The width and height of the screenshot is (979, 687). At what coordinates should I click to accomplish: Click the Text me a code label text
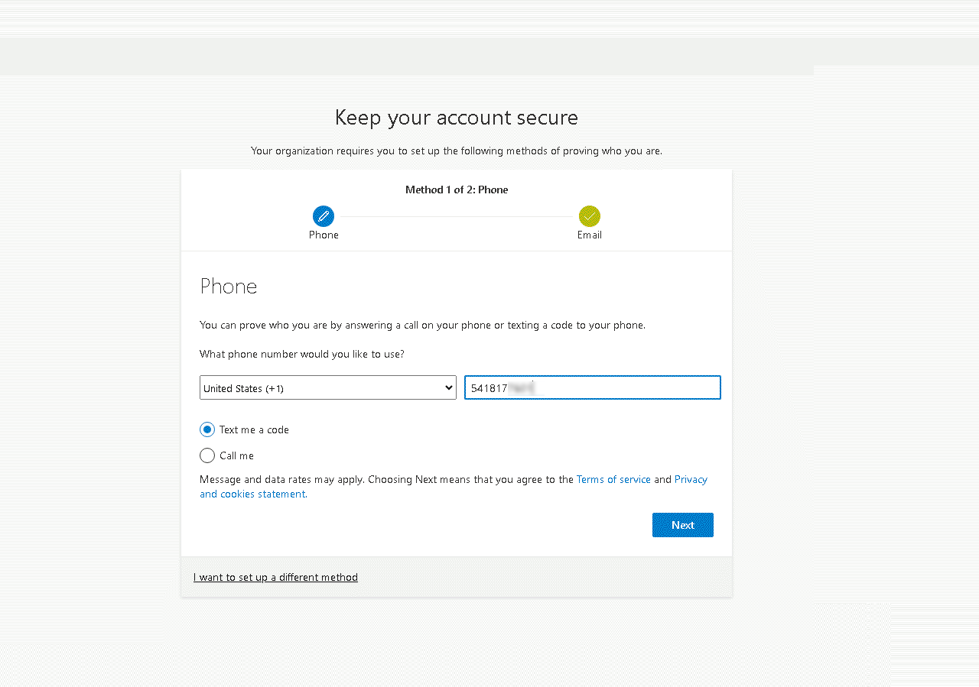pyautogui.click(x=254, y=429)
